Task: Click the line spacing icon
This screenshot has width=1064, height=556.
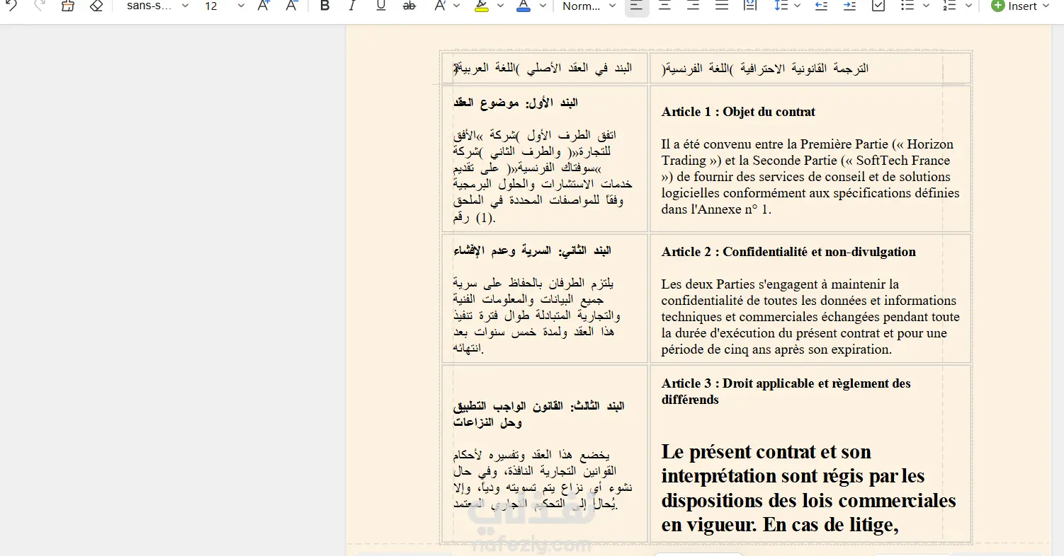Action: (781, 6)
